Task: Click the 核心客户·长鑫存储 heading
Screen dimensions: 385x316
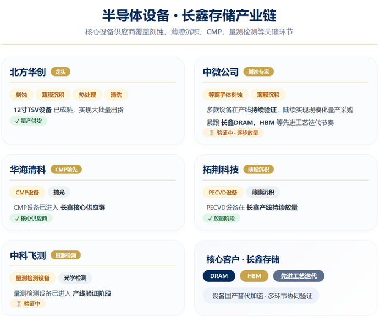Action: coord(243,259)
